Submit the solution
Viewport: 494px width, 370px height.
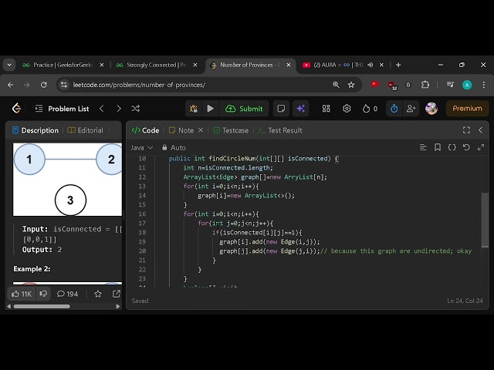click(x=245, y=109)
